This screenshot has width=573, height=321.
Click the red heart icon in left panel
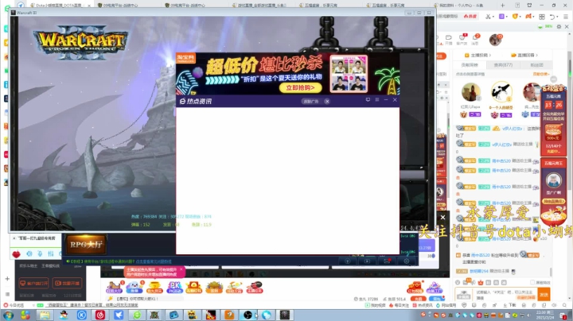pos(17,254)
